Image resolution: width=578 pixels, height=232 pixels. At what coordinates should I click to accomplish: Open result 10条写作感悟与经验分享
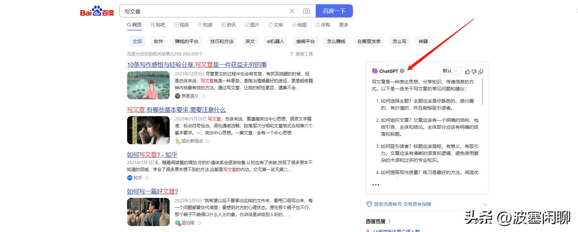click(x=197, y=65)
